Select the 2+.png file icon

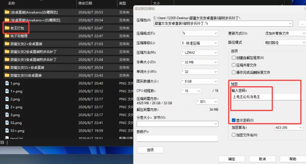pyautogui.click(x=7, y=107)
